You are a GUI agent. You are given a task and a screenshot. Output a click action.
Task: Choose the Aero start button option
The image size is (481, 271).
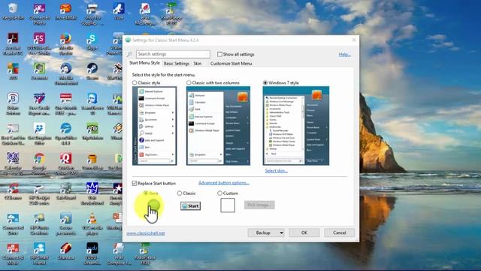click(146, 193)
